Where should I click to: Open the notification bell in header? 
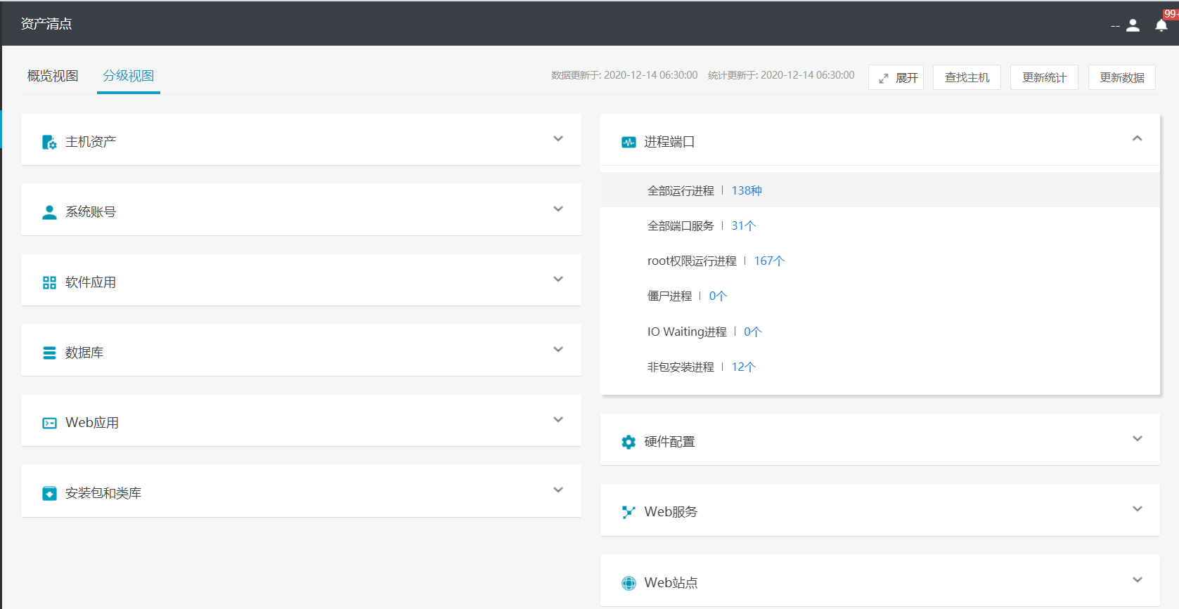tap(1161, 25)
